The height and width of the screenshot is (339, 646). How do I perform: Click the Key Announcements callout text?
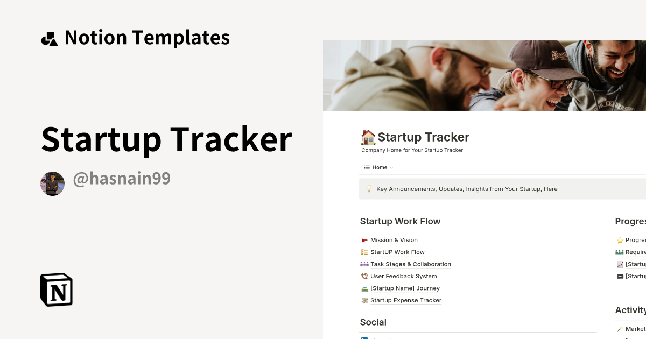pyautogui.click(x=467, y=189)
